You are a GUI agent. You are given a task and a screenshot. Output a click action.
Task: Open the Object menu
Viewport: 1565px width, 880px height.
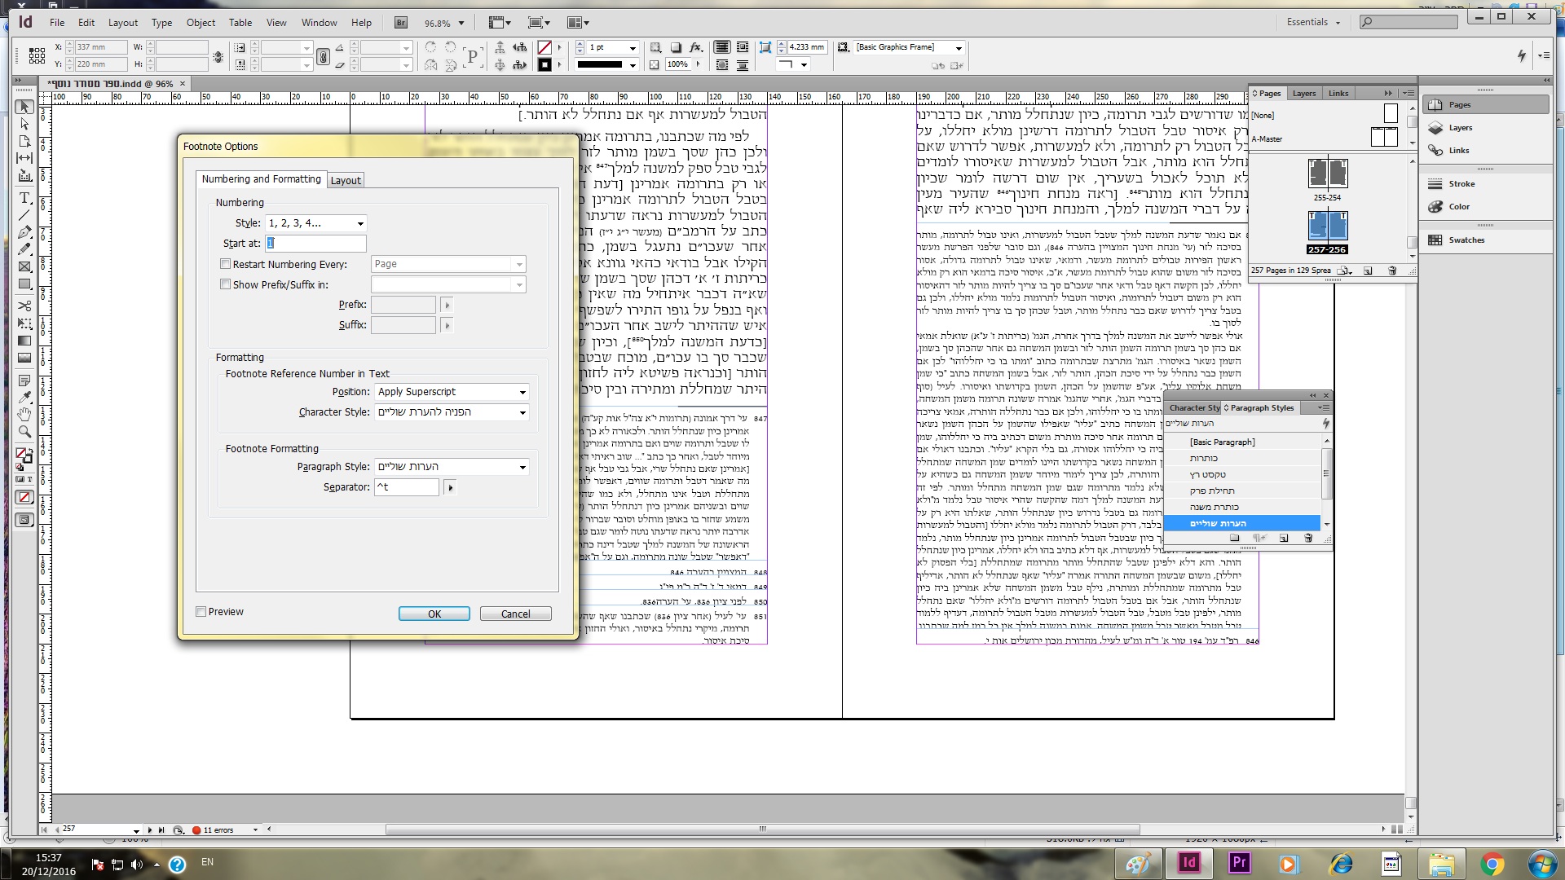point(201,23)
